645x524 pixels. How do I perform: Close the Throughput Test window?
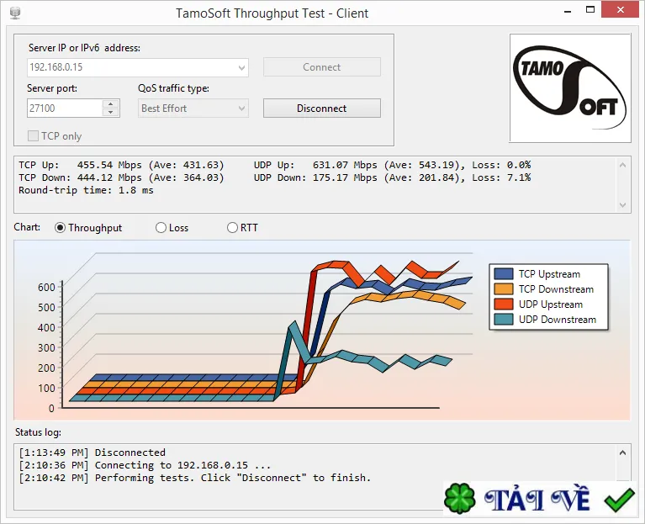click(x=621, y=9)
